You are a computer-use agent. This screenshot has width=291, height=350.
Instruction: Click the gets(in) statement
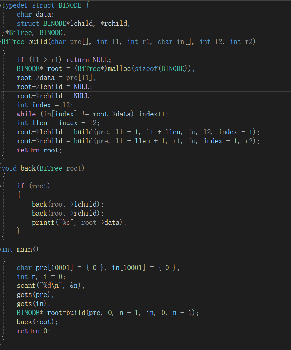(x=33, y=303)
